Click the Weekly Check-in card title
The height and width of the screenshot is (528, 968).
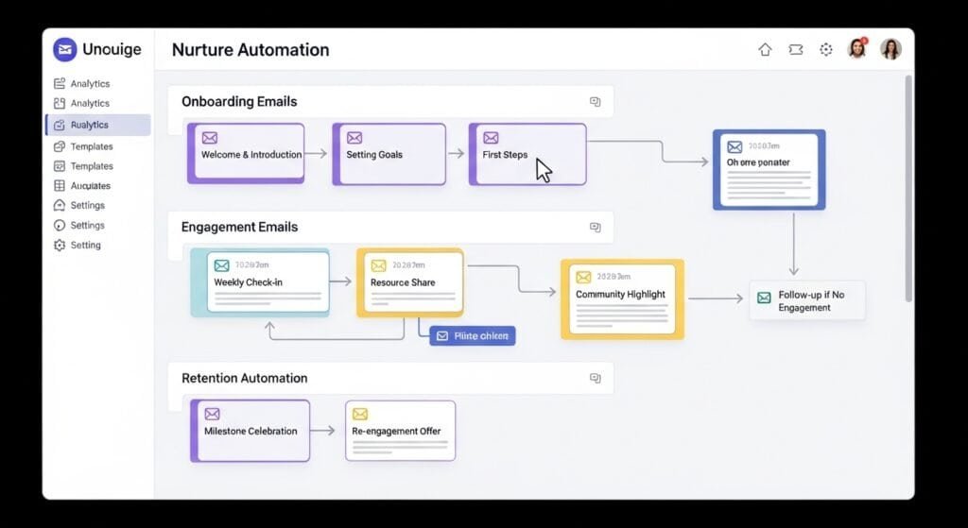click(249, 282)
